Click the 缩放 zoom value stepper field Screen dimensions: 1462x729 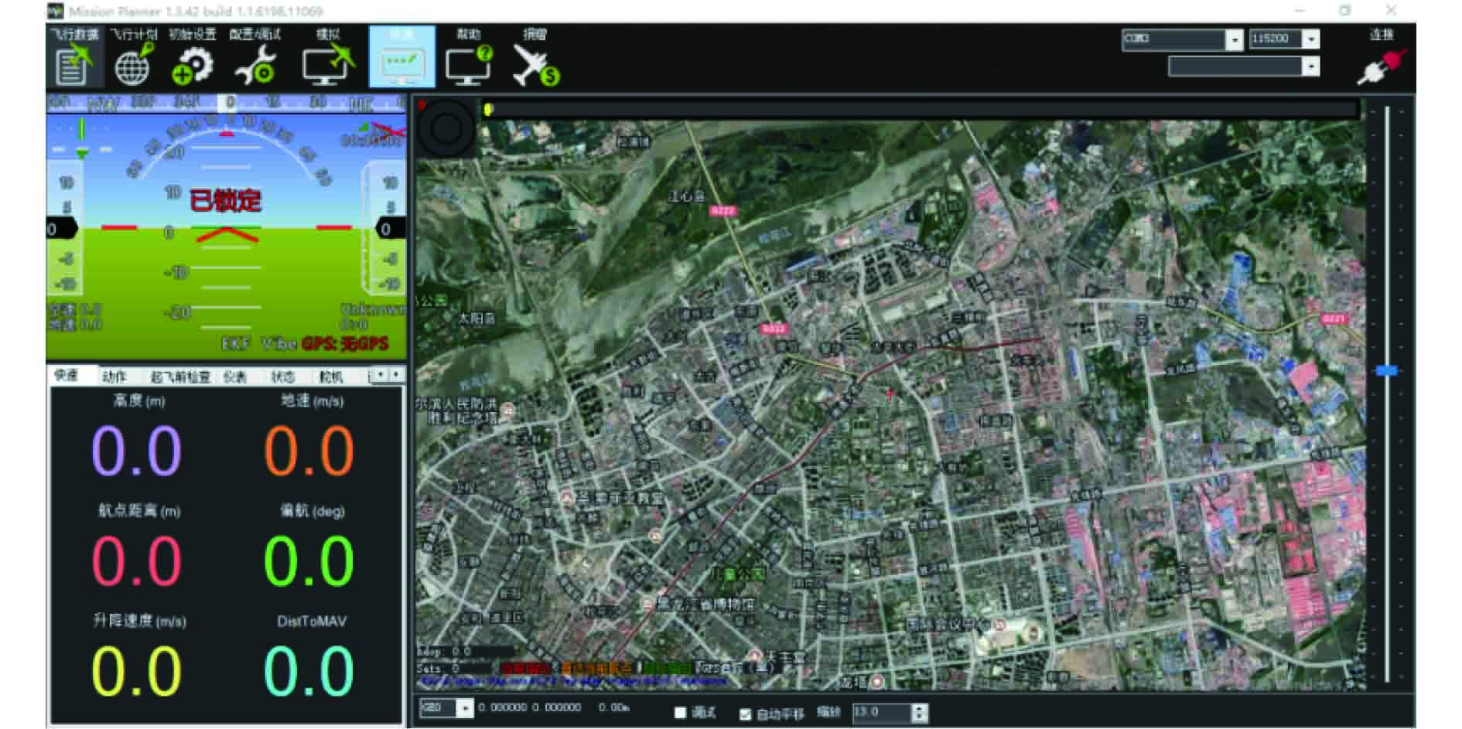882,712
